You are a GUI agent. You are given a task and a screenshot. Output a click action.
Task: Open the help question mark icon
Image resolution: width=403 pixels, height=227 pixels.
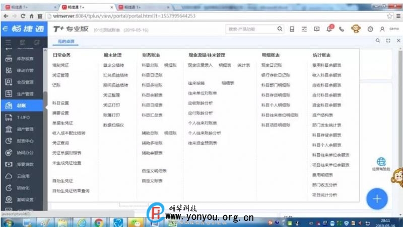click(x=370, y=29)
